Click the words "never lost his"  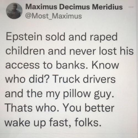[x=101, y=51]
